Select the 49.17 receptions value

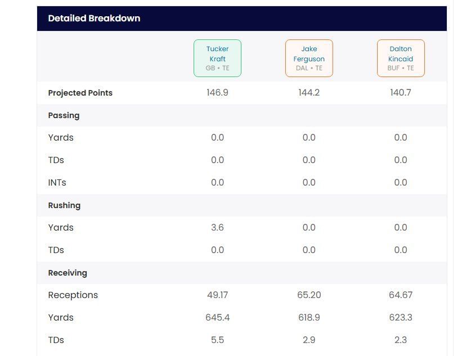click(217, 295)
